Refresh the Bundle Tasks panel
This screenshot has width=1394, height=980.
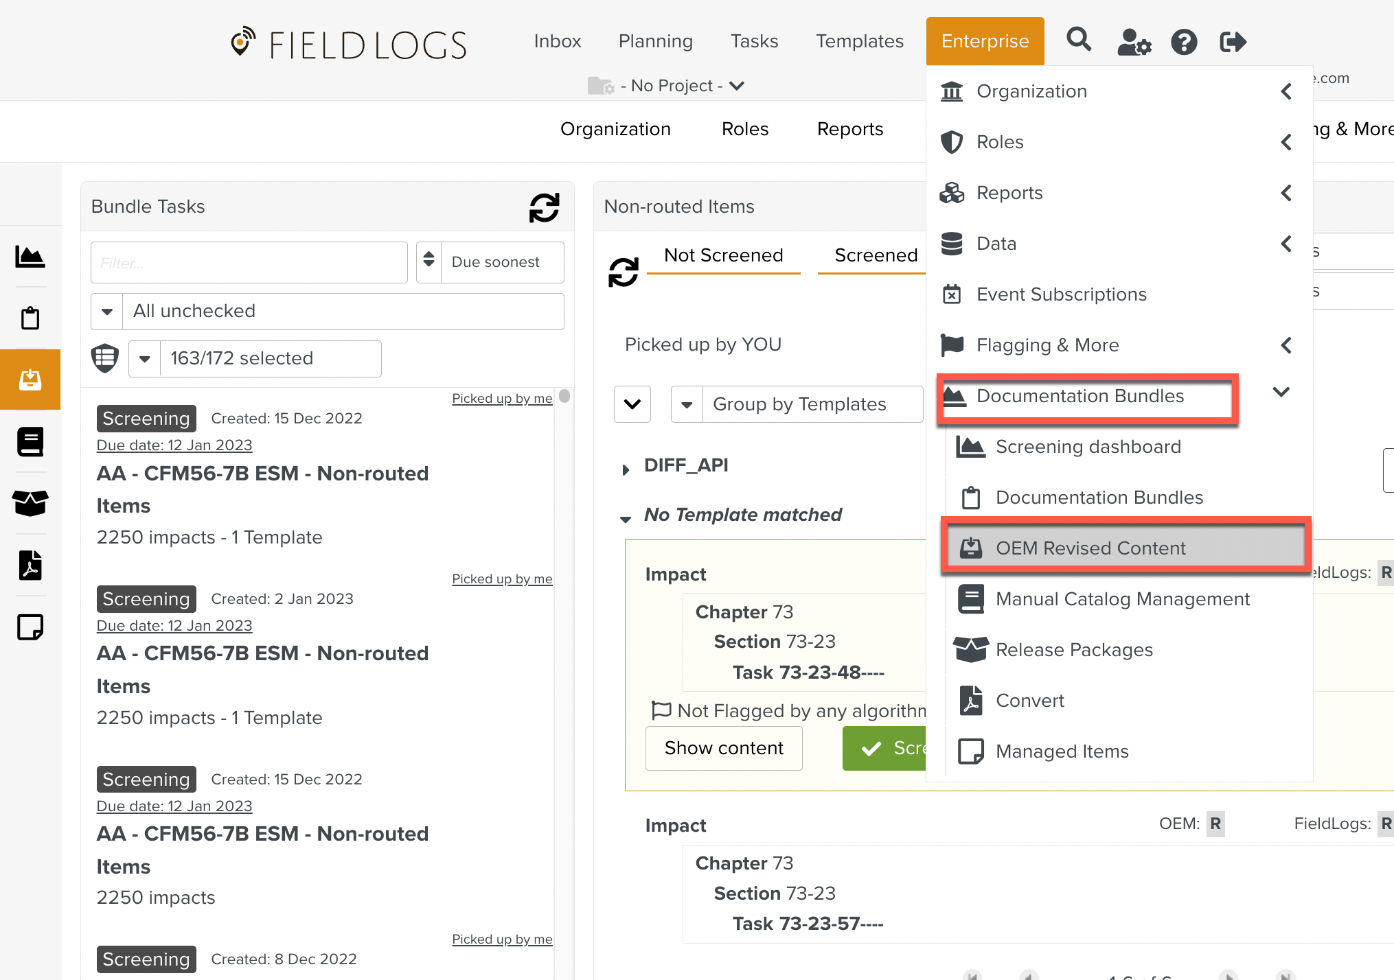(x=544, y=207)
